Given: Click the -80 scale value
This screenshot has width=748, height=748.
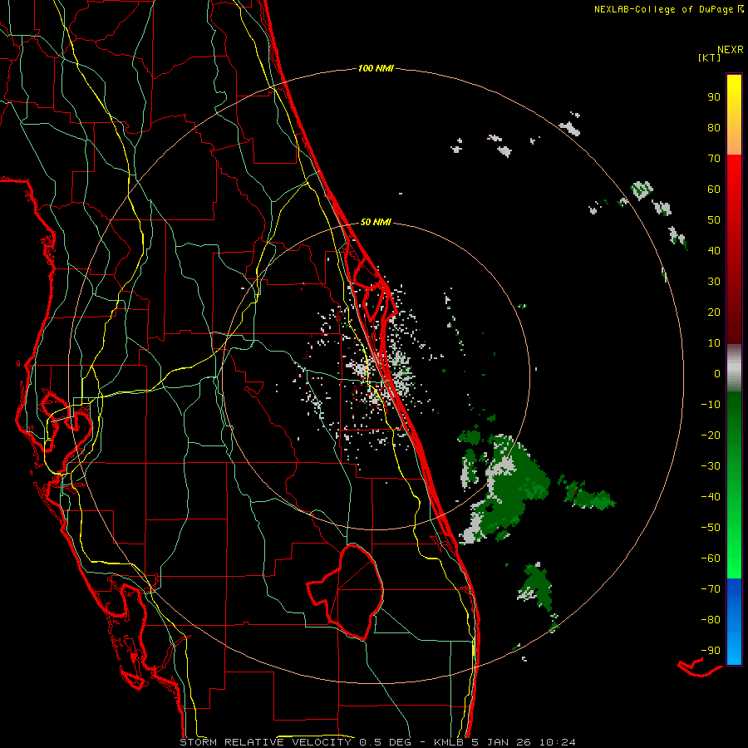Looking at the screenshot, I should pos(711,620).
